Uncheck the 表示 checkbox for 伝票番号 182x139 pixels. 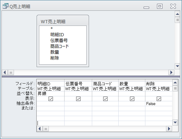pyautogui.click(x=78, y=99)
